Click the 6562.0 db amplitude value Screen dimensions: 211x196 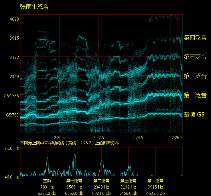coord(74,193)
